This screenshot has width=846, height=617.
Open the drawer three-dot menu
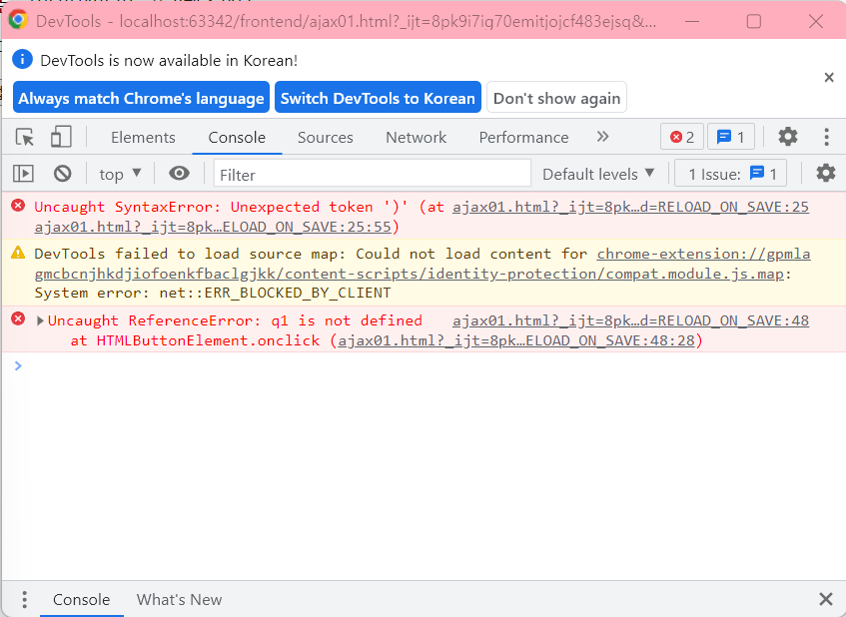(24, 599)
